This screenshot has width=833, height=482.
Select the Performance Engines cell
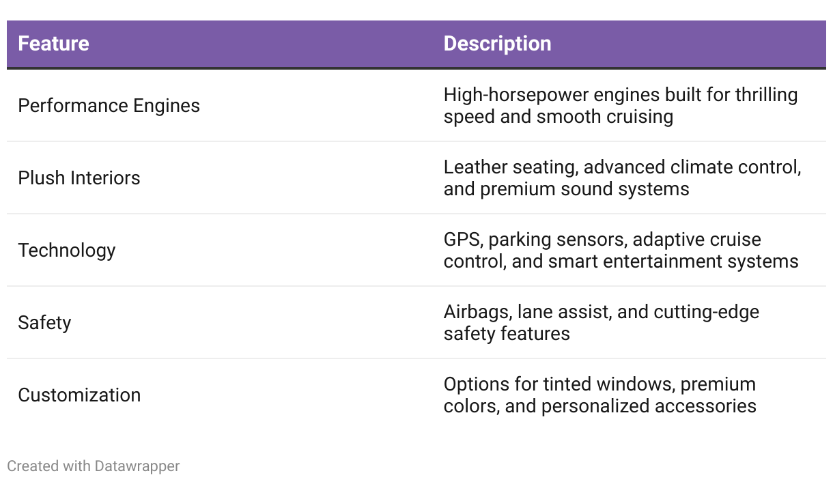click(109, 106)
